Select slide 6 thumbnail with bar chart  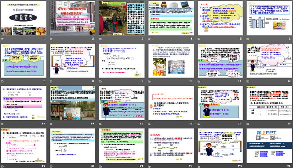click(269, 18)
